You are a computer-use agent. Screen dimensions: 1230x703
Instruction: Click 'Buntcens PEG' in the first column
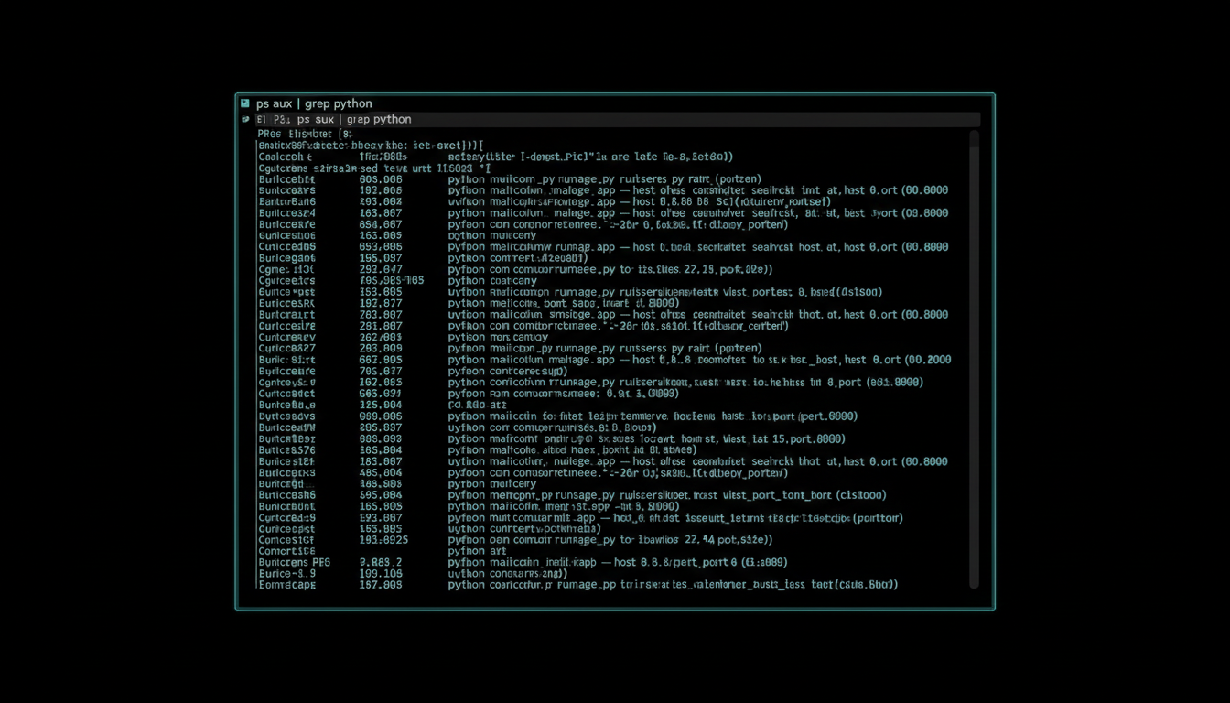pyautogui.click(x=295, y=562)
